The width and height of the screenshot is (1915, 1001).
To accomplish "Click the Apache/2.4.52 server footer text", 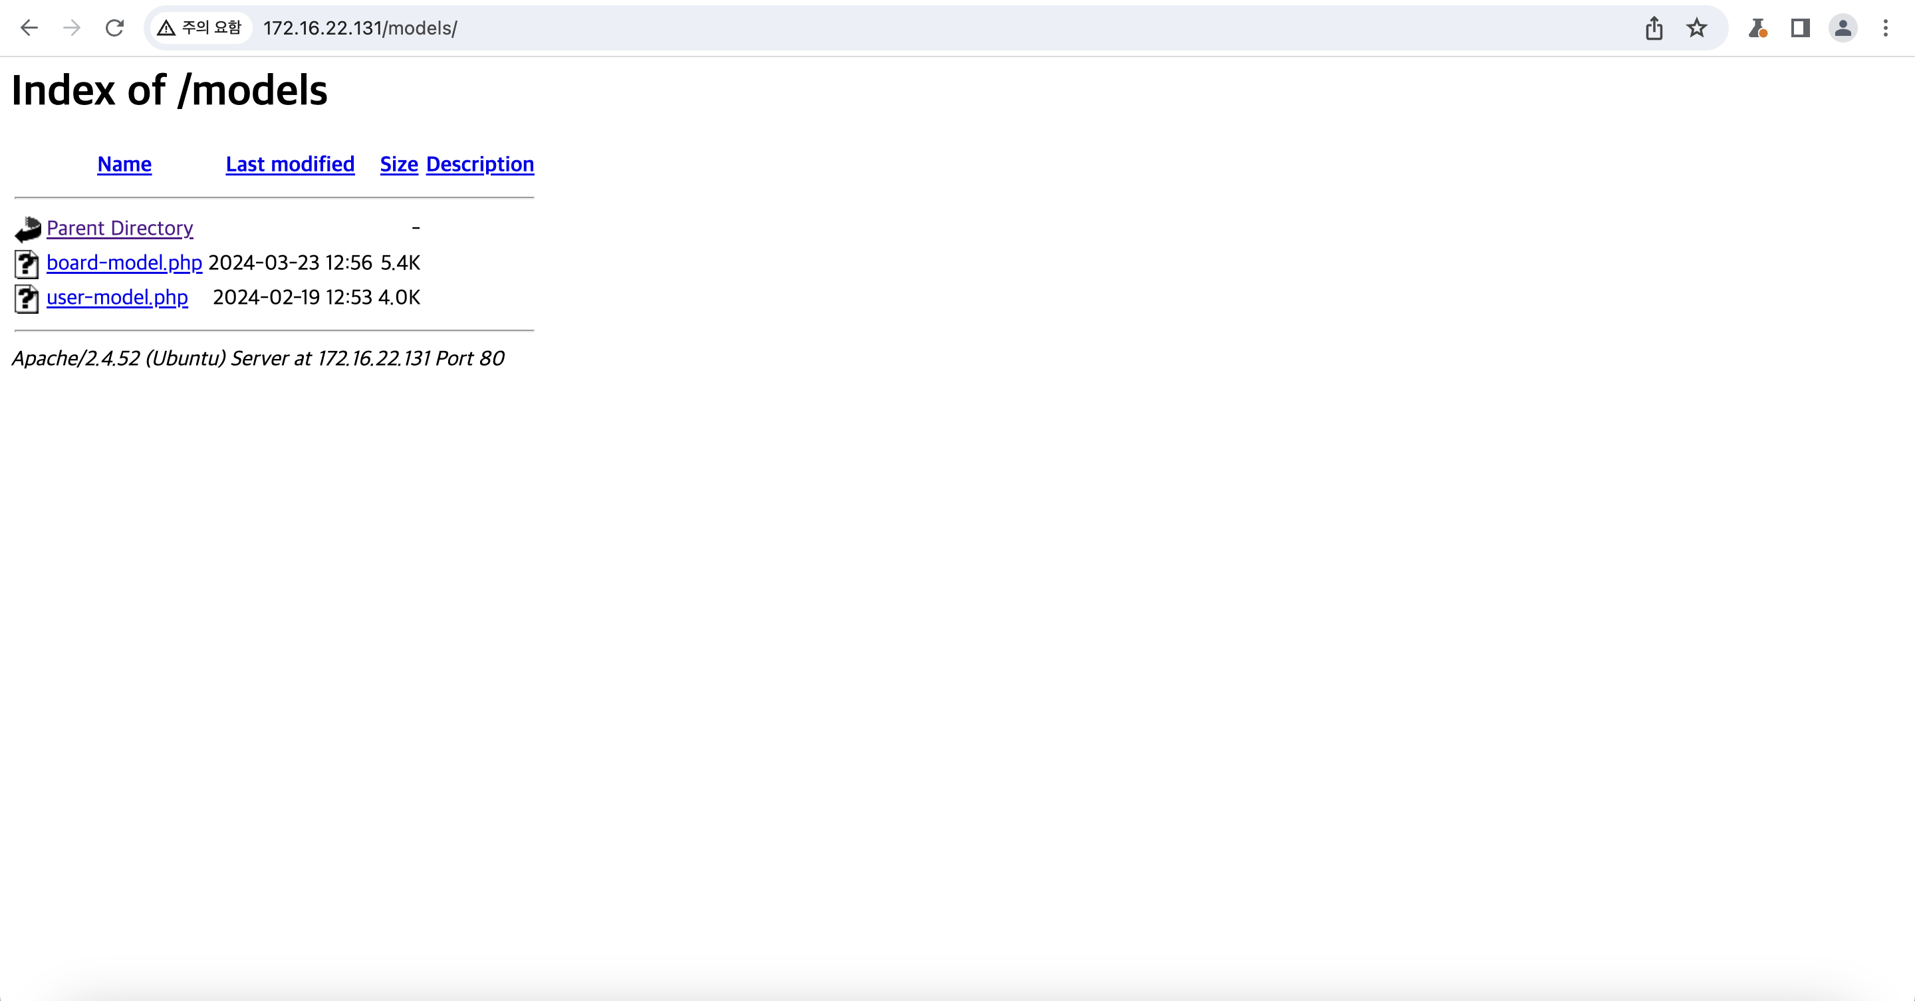I will click(258, 358).
